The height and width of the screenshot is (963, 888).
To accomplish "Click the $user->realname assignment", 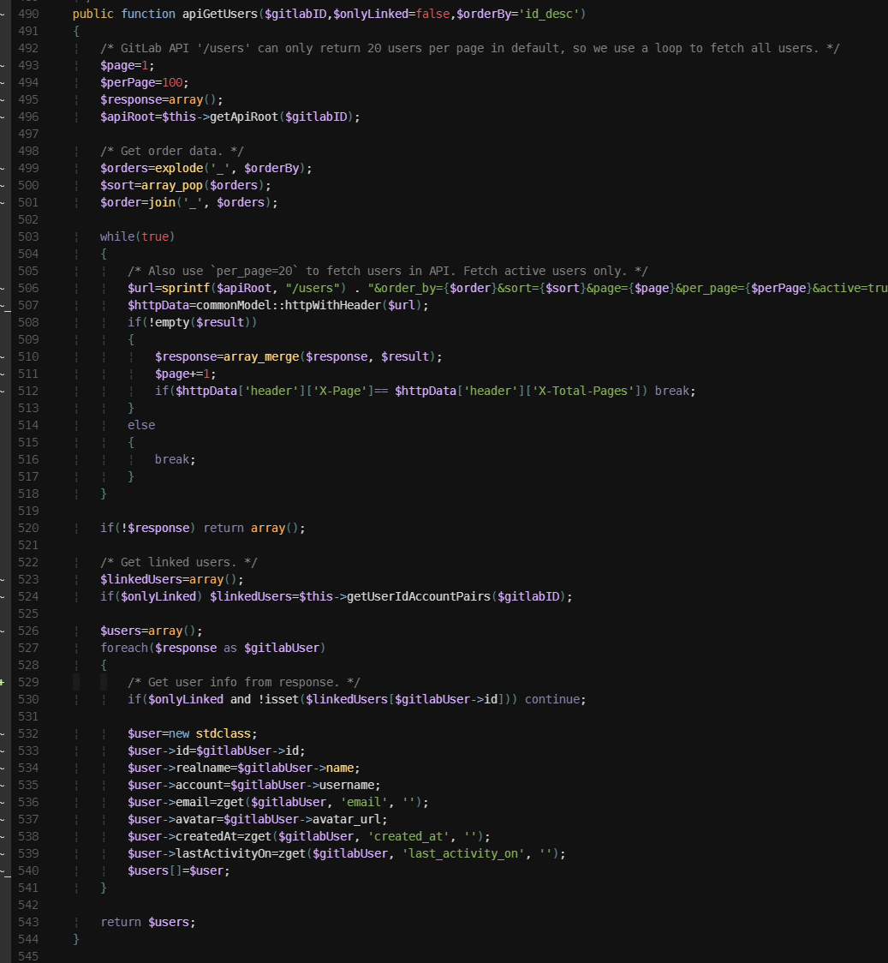I will (244, 769).
